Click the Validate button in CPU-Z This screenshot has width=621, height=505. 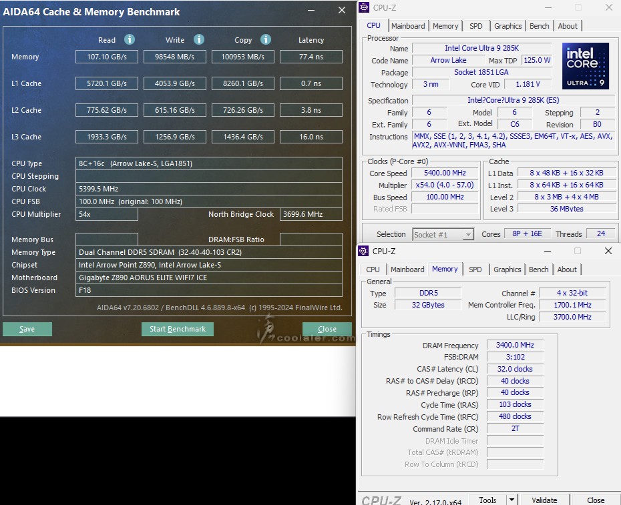(x=544, y=500)
